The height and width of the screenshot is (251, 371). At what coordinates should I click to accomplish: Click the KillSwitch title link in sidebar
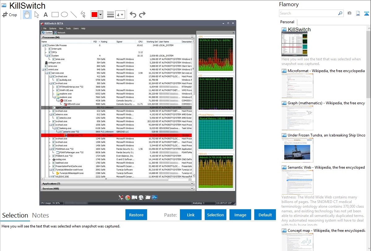tap(299, 29)
